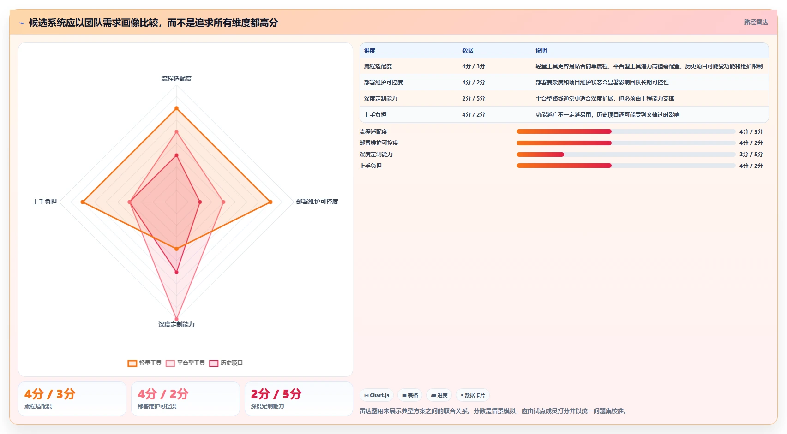Toggle the 历史项目 legend series

[226, 363]
